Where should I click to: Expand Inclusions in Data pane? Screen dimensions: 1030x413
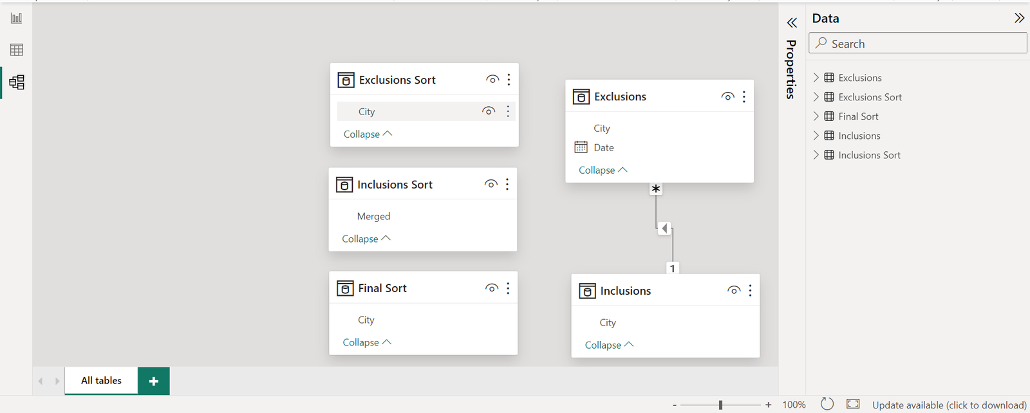click(816, 136)
